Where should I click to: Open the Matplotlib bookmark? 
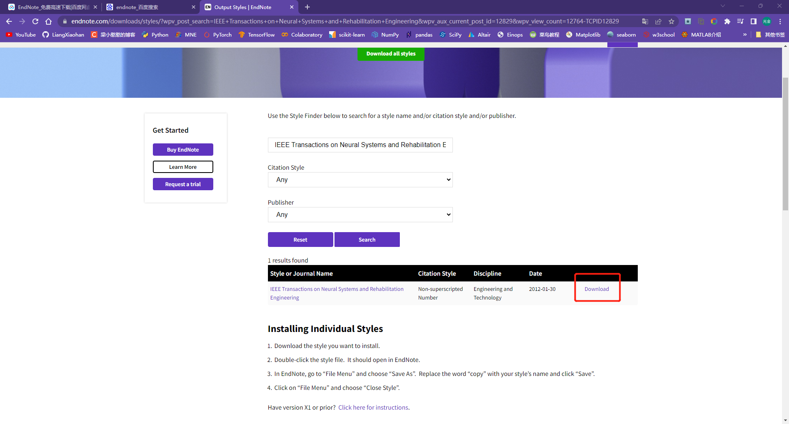583,35
